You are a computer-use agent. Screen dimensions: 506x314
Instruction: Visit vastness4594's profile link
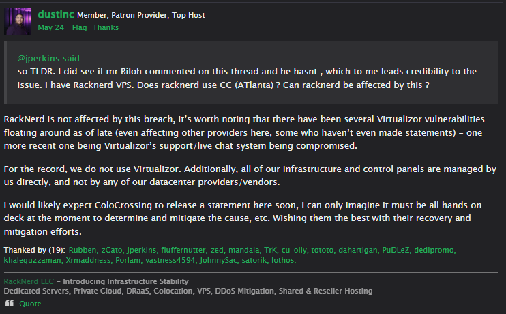pyautogui.click(x=170, y=260)
